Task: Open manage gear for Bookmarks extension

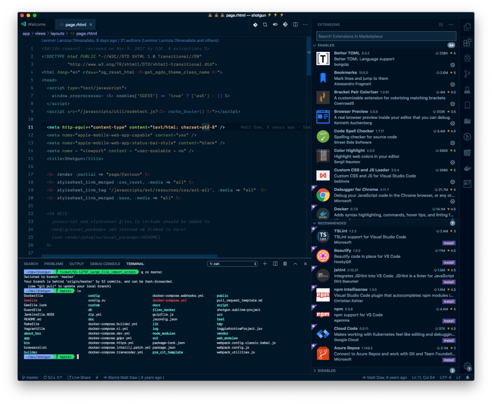Action: click(452, 85)
